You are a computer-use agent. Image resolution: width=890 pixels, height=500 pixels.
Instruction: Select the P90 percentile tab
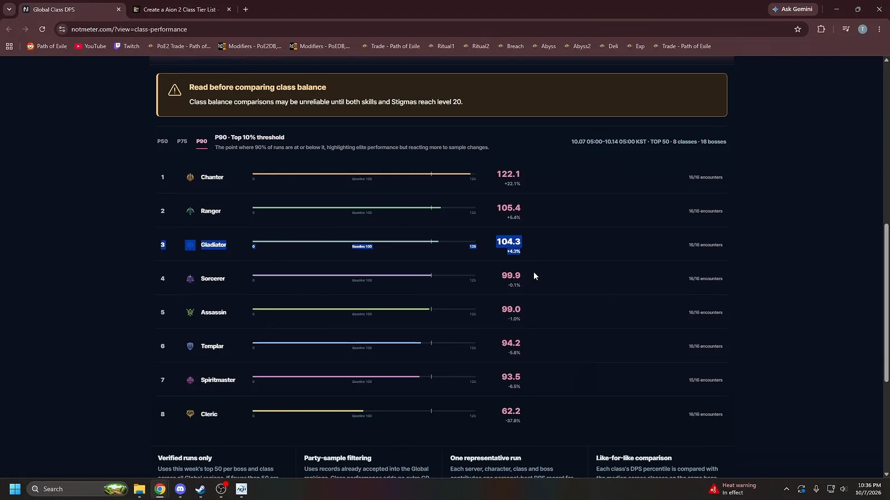pyautogui.click(x=201, y=142)
